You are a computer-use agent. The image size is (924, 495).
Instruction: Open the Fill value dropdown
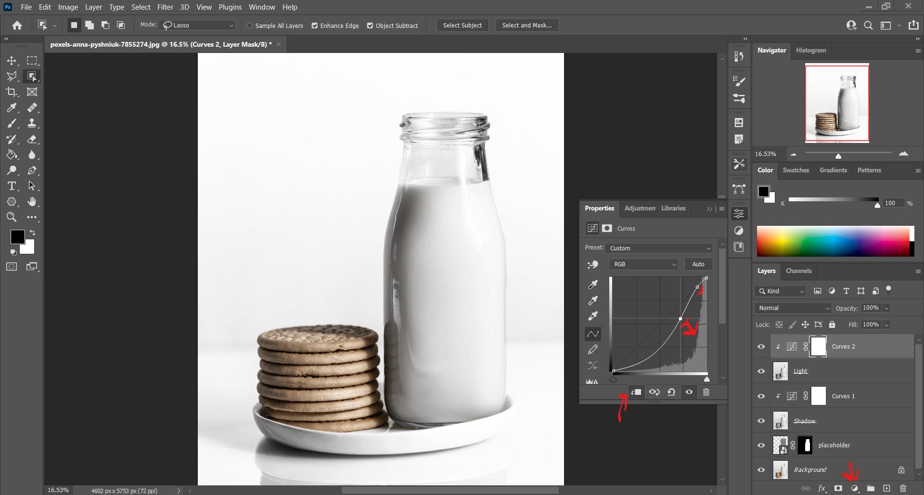pyautogui.click(x=886, y=325)
